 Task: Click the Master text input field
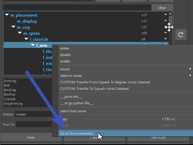pyautogui.click(x=33, y=114)
